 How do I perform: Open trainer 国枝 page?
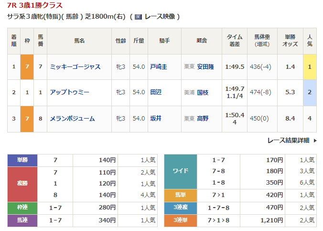pos(203,92)
